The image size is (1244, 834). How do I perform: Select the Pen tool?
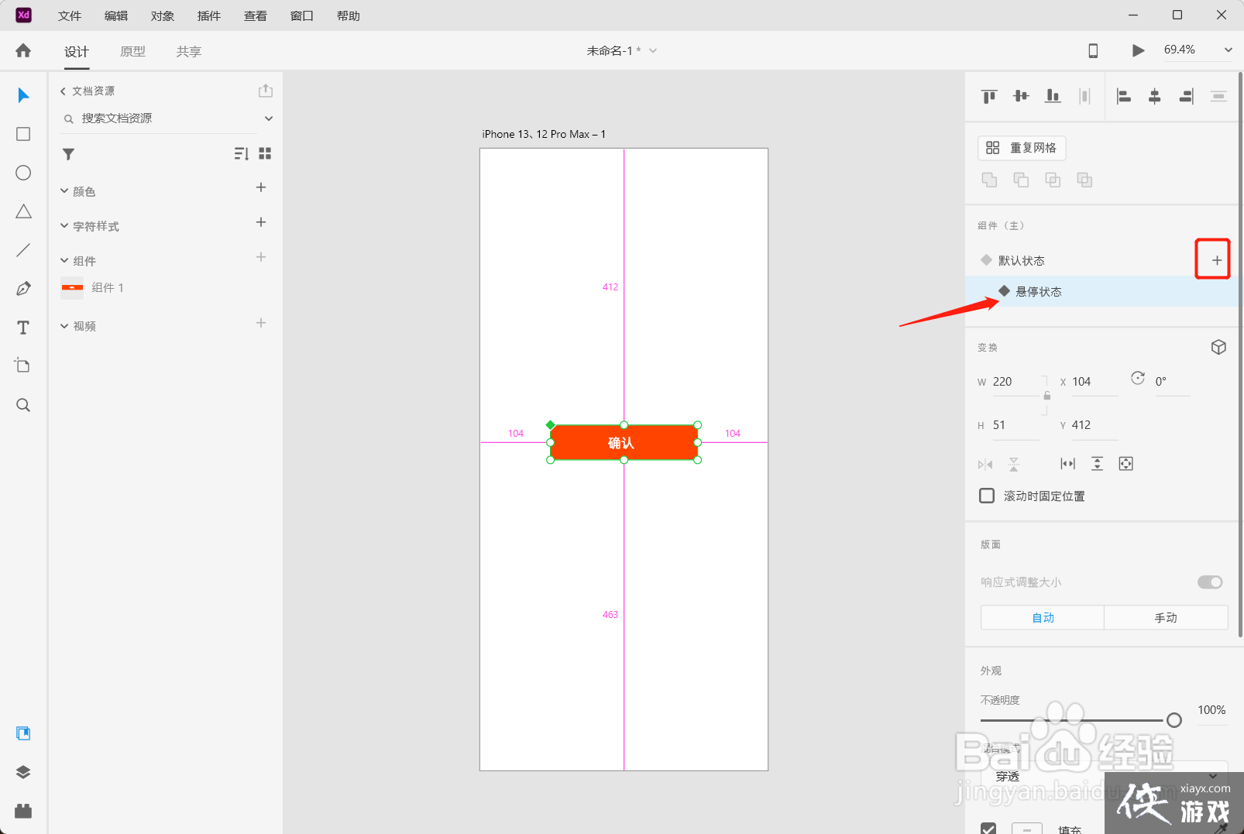(x=23, y=289)
